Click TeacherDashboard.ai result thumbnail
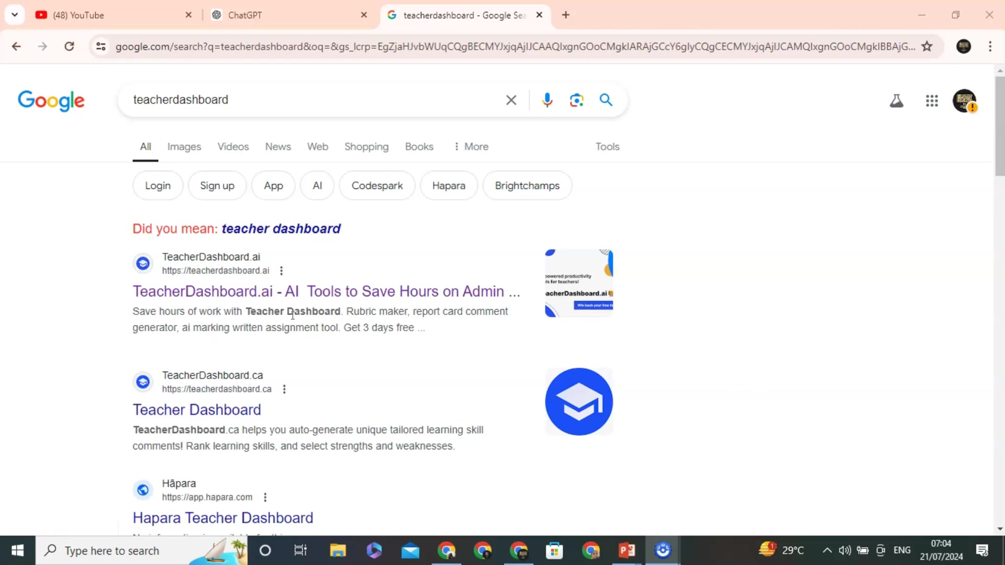The height and width of the screenshot is (565, 1005). 579,283
